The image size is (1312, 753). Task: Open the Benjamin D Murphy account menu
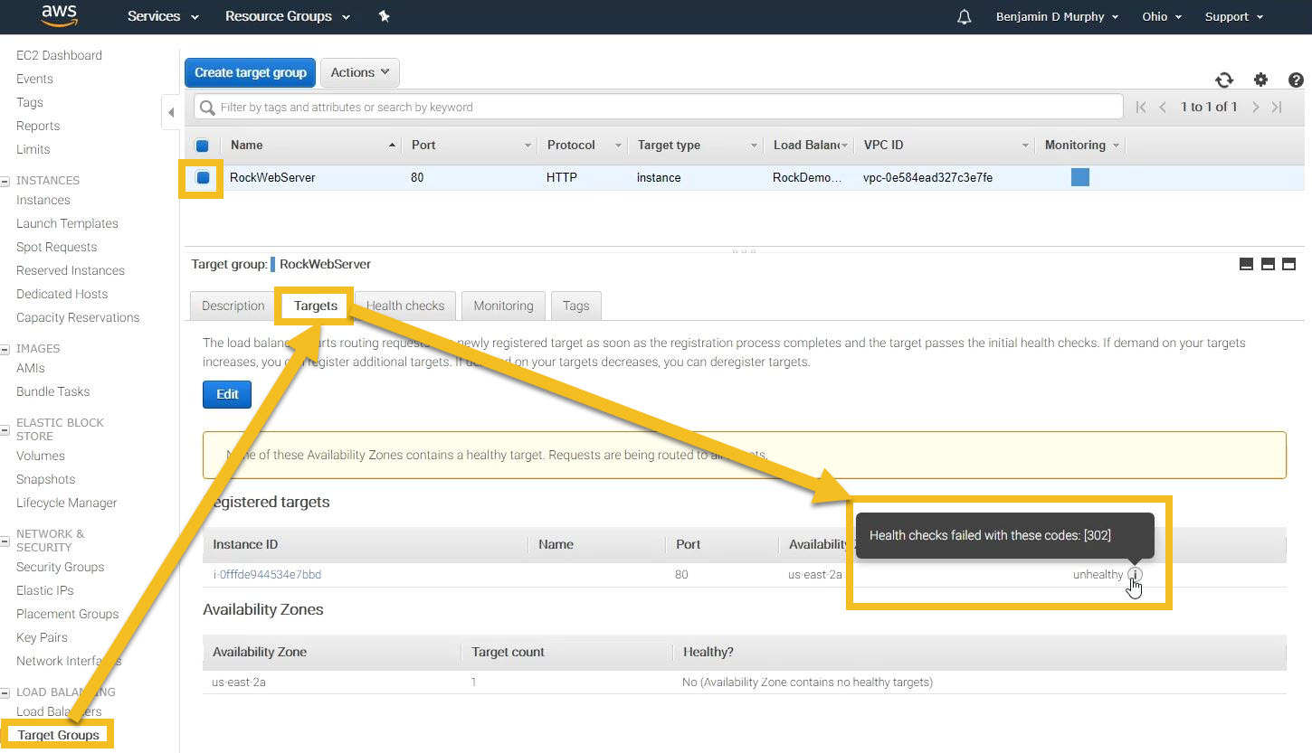coord(1057,16)
